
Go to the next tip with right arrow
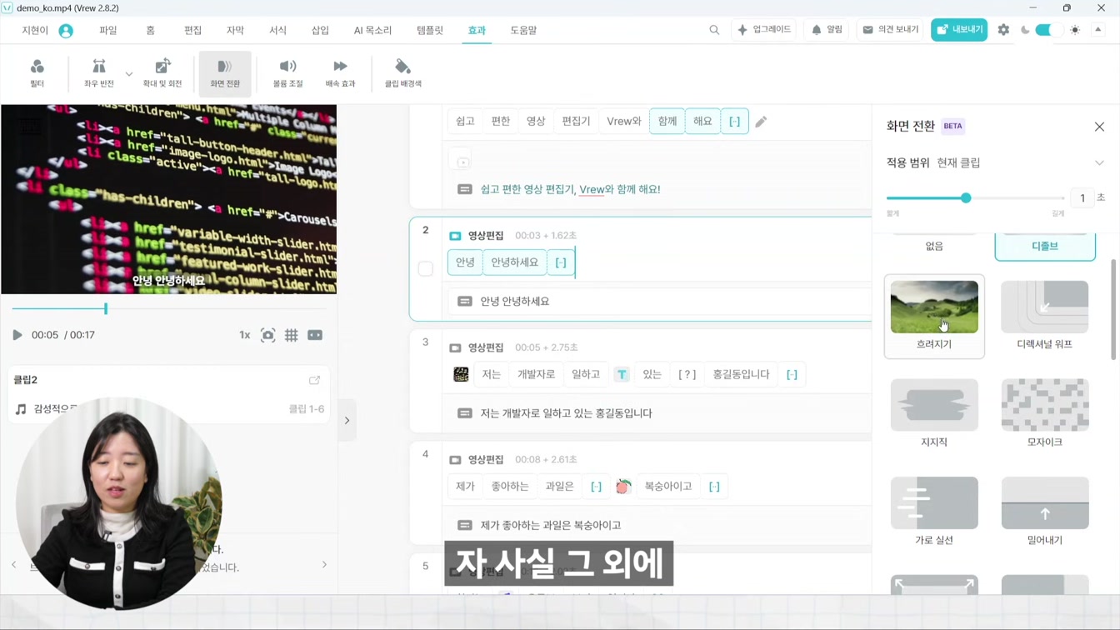(324, 565)
